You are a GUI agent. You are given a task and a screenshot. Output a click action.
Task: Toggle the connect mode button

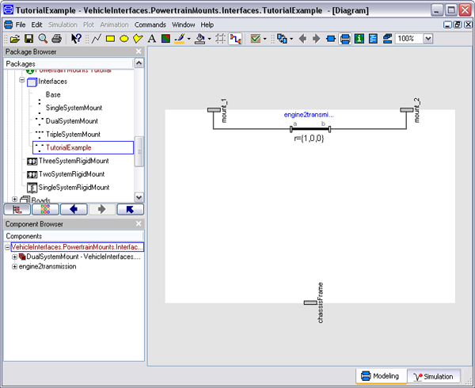pyautogui.click(x=234, y=38)
